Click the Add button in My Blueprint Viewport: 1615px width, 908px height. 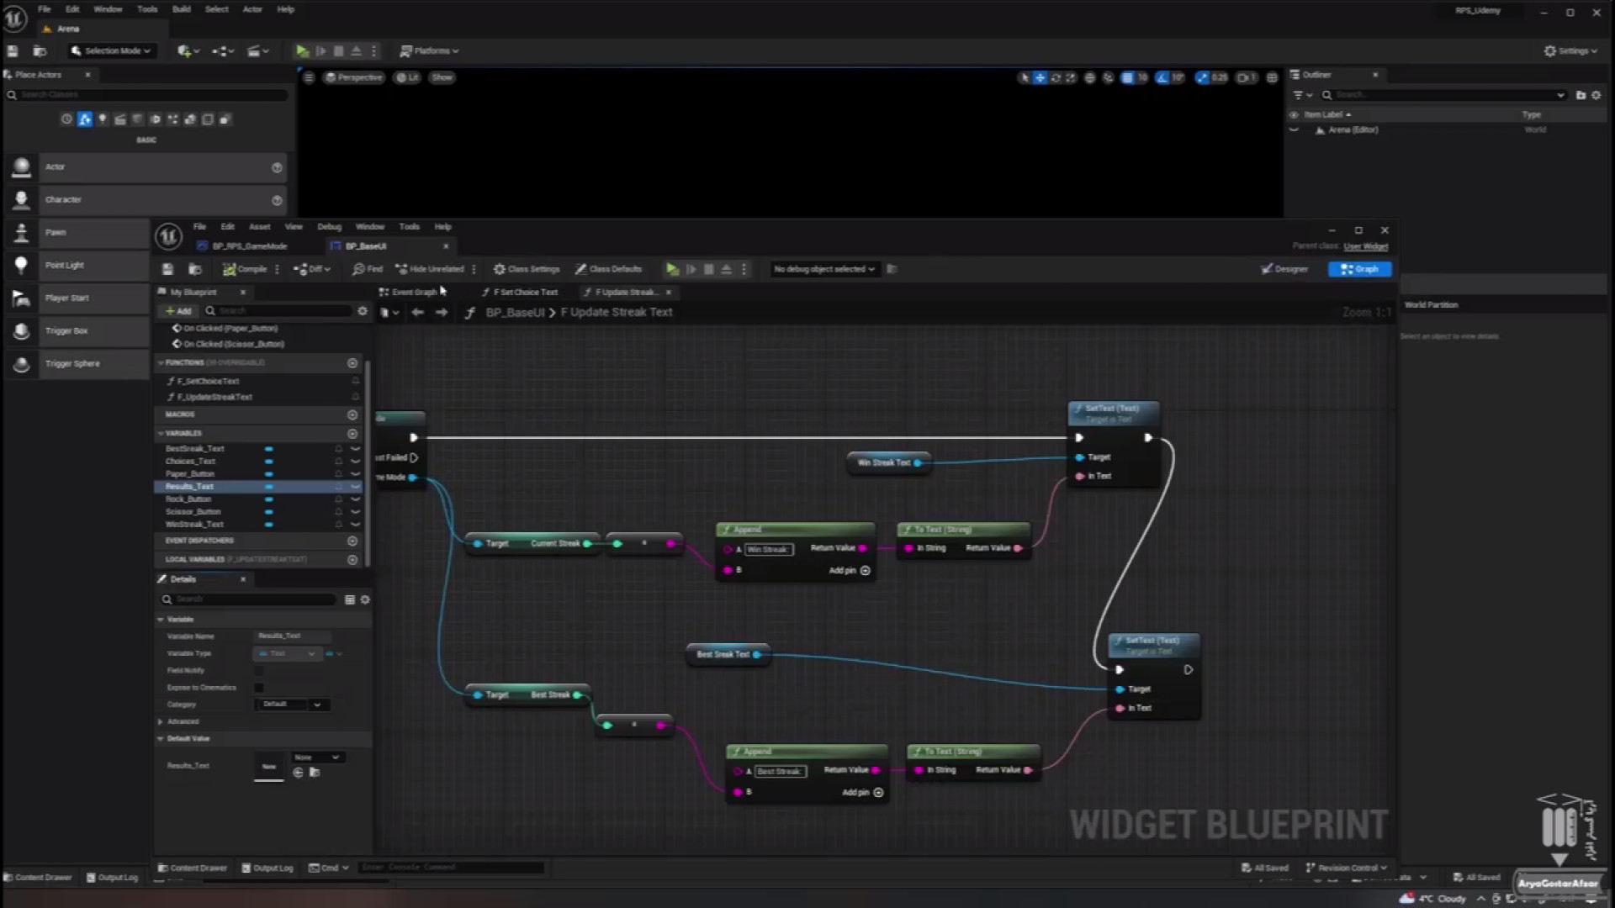tap(178, 311)
